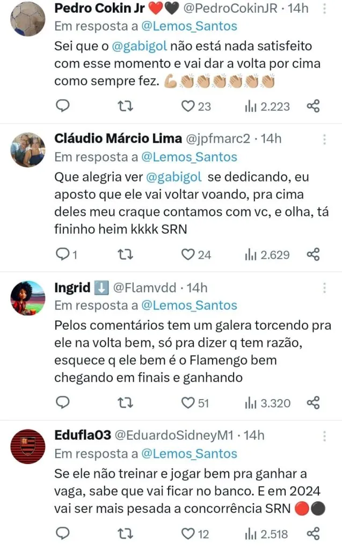Viewport: 342px width, 550px height.
Task: Share Cláudio Márcio Lima's tweet
Action: pos(314,255)
